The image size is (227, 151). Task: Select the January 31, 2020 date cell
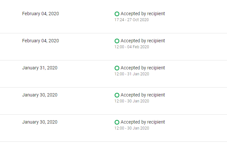[x=40, y=68]
